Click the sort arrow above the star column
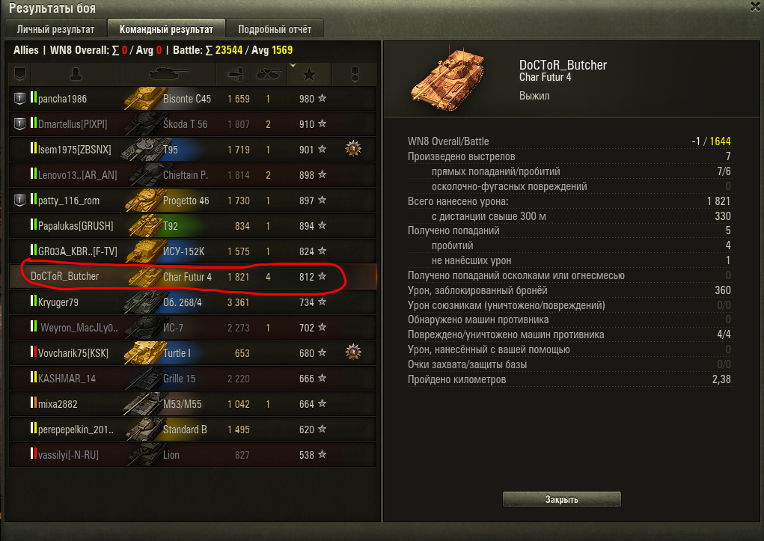 [x=293, y=65]
